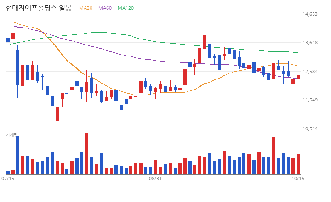
Task: Click the 07/15 date axis label
Action: pos(8,179)
